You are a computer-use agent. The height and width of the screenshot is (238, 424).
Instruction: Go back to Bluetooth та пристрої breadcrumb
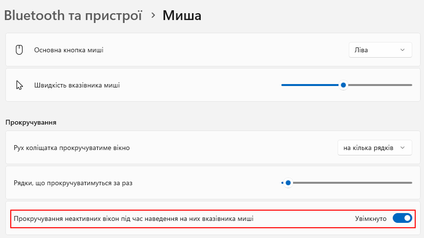tap(73, 16)
